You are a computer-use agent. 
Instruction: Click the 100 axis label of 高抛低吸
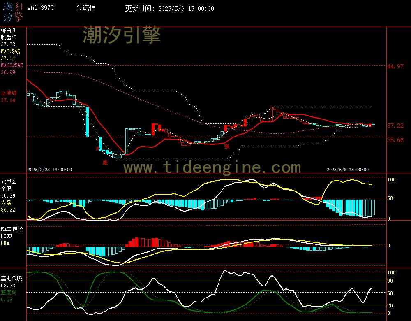[391, 273]
